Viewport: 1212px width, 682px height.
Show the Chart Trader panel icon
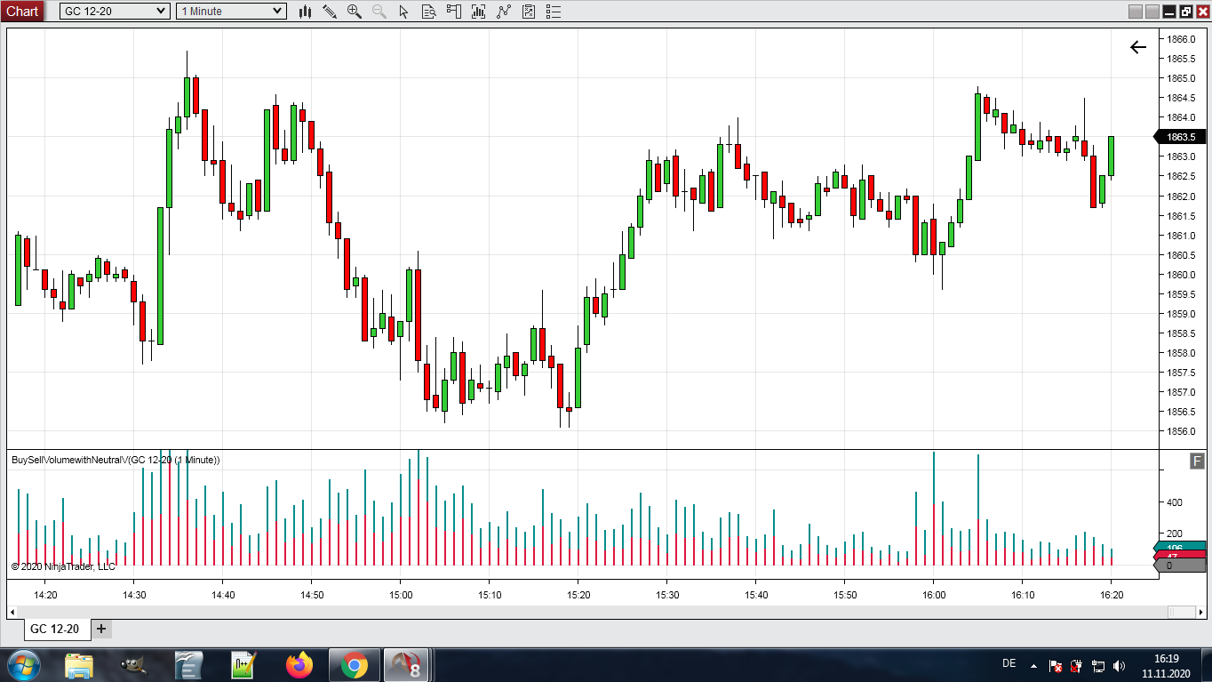[454, 12]
